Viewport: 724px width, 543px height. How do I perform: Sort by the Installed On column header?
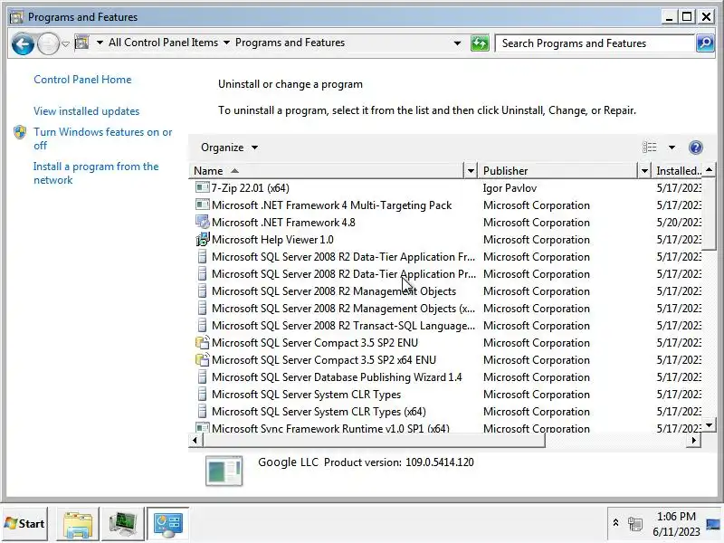point(678,171)
